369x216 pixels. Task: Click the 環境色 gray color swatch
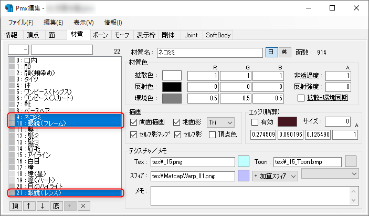[172, 98]
